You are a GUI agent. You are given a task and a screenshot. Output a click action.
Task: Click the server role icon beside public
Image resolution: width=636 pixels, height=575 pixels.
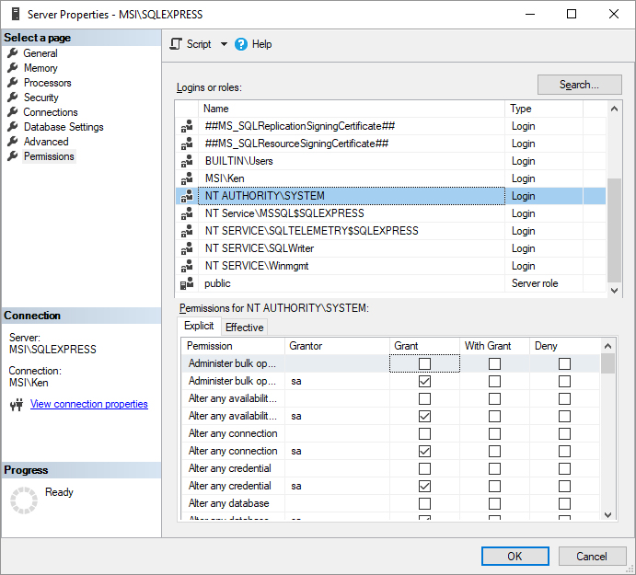187,283
